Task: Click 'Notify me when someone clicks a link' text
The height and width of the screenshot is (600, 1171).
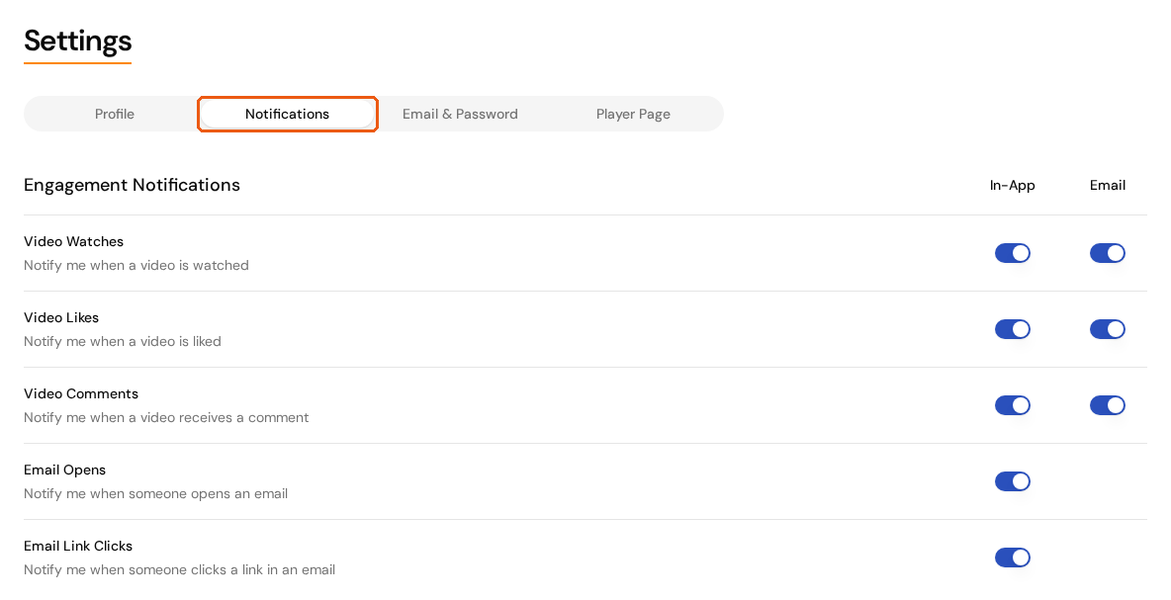Action: (x=179, y=570)
